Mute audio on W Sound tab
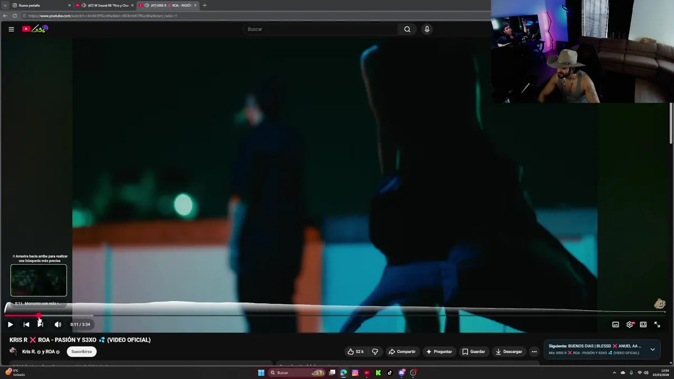Viewport: 674px width, 379px height. [84, 5]
